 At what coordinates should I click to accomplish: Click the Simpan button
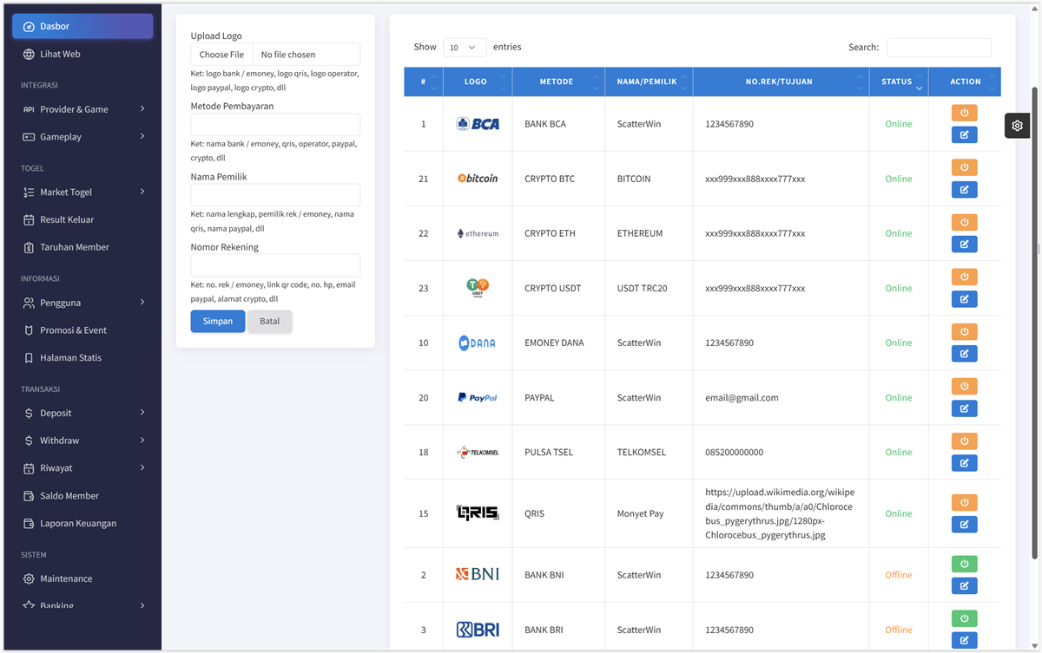[217, 321]
